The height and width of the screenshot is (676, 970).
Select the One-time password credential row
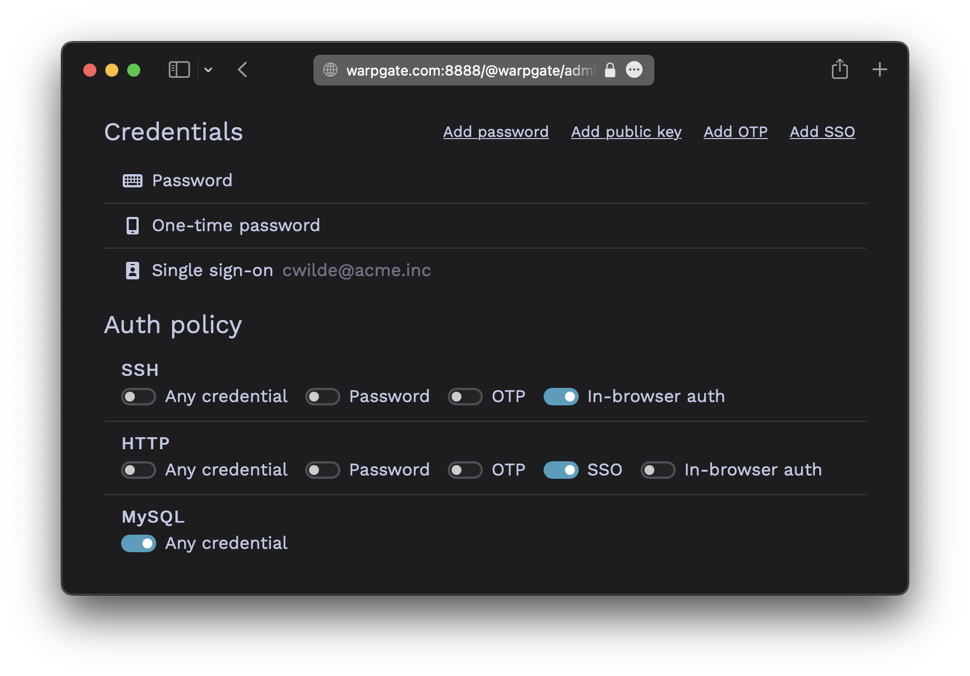pos(485,226)
